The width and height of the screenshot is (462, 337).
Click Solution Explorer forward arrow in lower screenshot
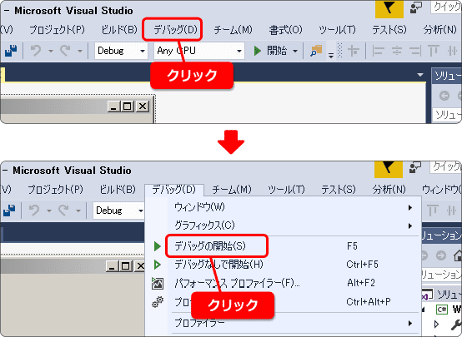(441, 255)
